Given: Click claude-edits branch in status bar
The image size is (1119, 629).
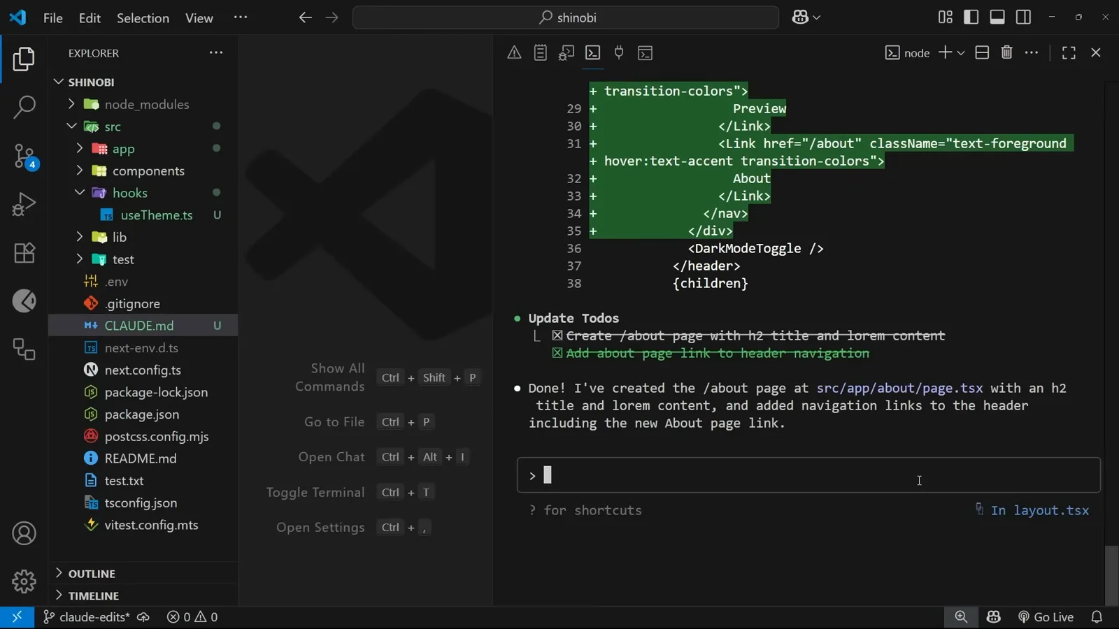Looking at the screenshot, I should point(87,617).
